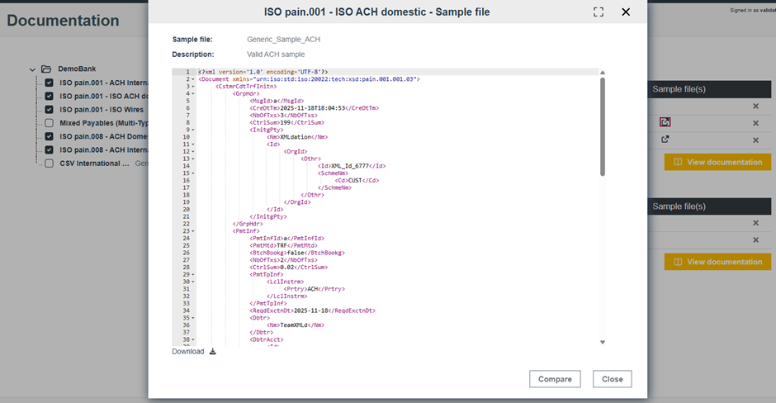The height and width of the screenshot is (403, 776).
Task: Uncheck the ISO pain.001 - ISO Wires checkbox
Action: click(x=50, y=110)
